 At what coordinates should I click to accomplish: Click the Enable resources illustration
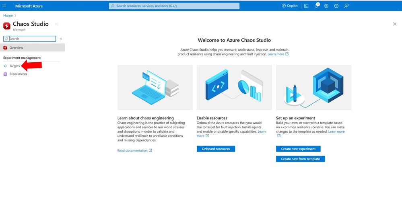point(234,88)
